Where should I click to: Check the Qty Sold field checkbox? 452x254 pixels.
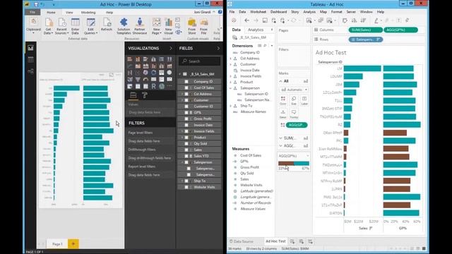pyautogui.click(x=186, y=144)
